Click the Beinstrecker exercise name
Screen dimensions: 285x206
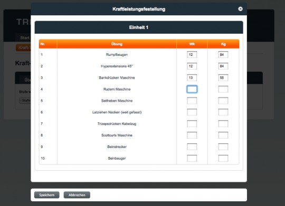click(x=117, y=147)
